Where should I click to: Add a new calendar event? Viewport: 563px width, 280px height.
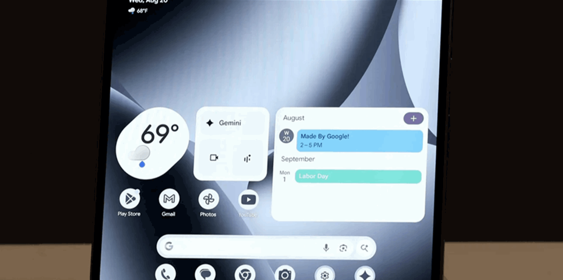(414, 118)
